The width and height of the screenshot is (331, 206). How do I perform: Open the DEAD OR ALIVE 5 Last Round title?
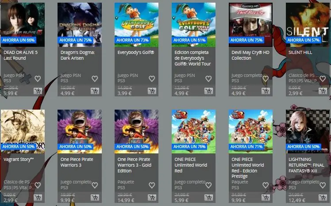tap(20, 55)
